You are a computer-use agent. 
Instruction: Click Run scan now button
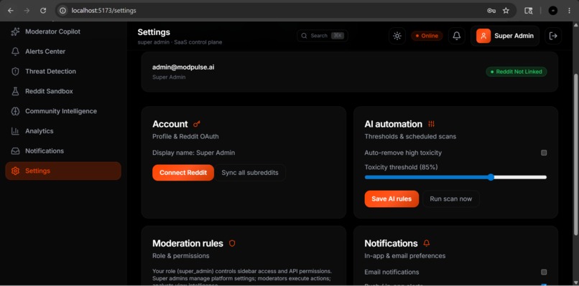point(451,199)
